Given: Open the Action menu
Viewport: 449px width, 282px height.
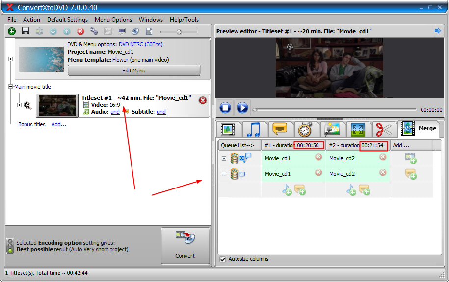Looking at the screenshot, I should [31, 20].
